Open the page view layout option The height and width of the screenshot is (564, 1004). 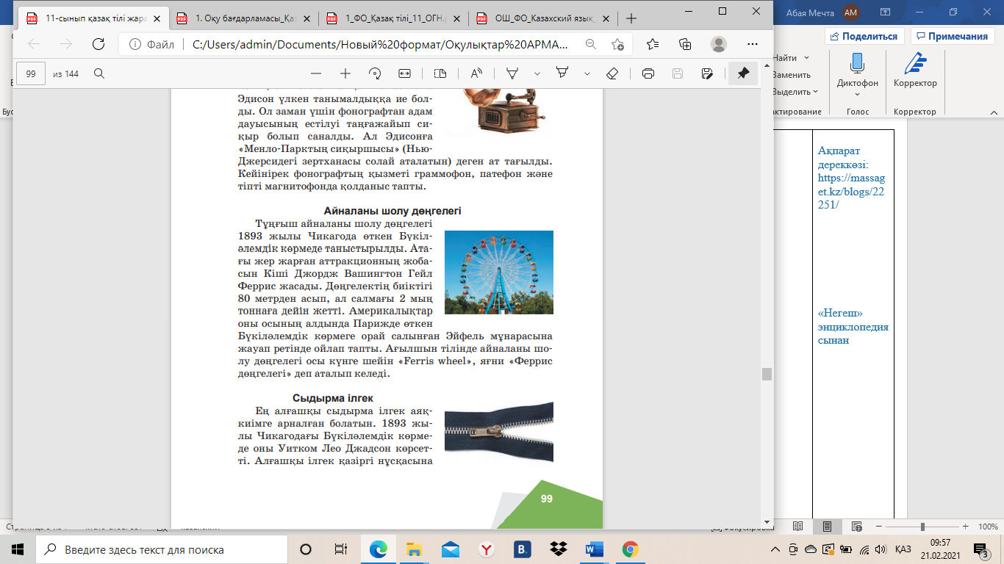point(440,73)
